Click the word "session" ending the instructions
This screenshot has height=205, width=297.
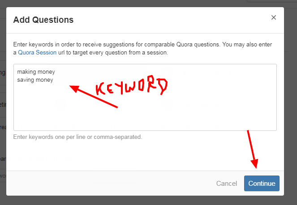pos(158,52)
